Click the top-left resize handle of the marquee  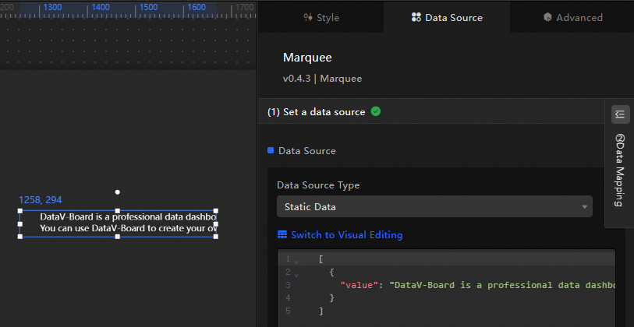point(20,211)
